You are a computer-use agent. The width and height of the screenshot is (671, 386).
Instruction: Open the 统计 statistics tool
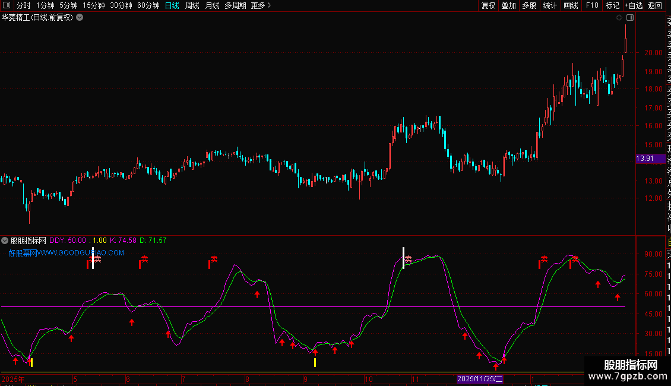(550, 5)
